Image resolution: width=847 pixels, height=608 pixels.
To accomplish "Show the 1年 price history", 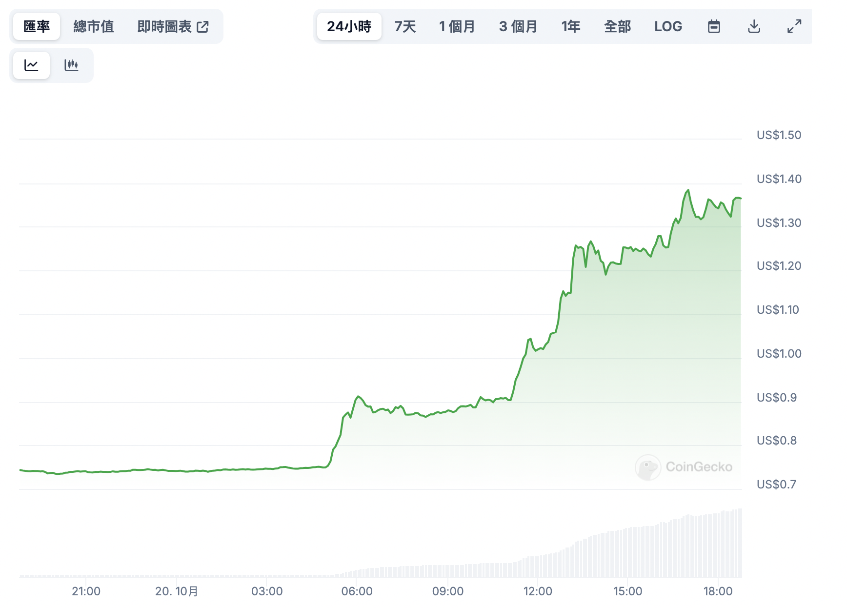I will pos(570,26).
